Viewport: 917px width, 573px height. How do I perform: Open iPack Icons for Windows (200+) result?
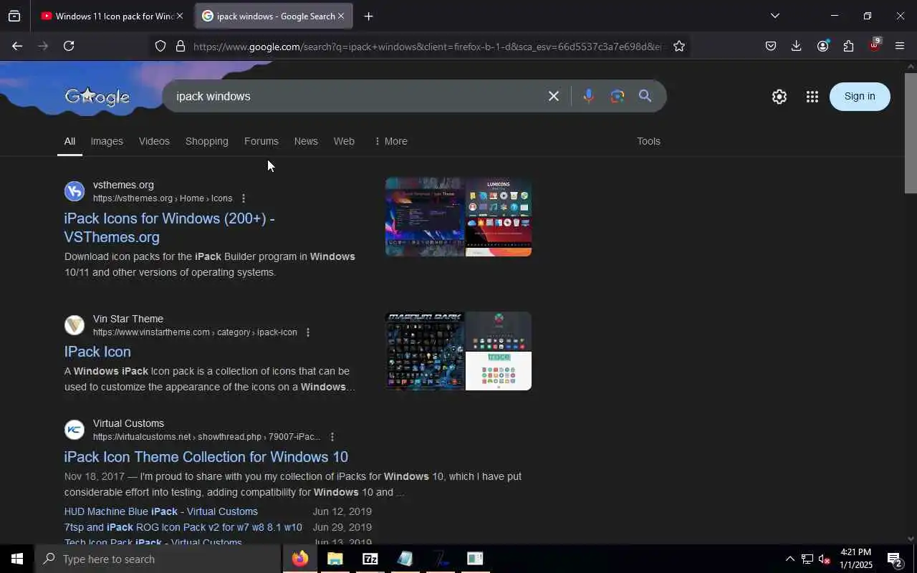coord(169,228)
